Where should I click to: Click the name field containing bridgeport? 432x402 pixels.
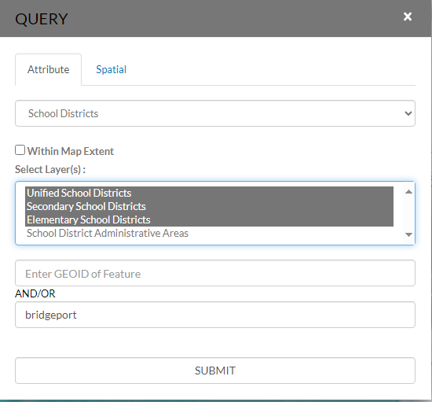coord(215,315)
